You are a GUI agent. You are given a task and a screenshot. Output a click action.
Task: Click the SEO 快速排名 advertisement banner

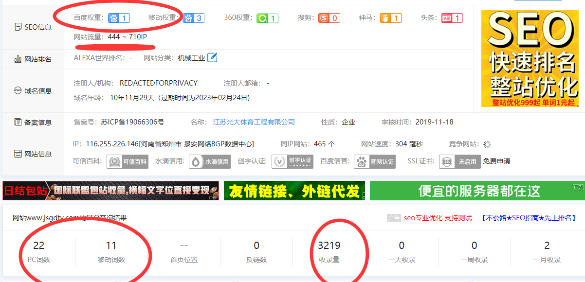(x=530, y=58)
